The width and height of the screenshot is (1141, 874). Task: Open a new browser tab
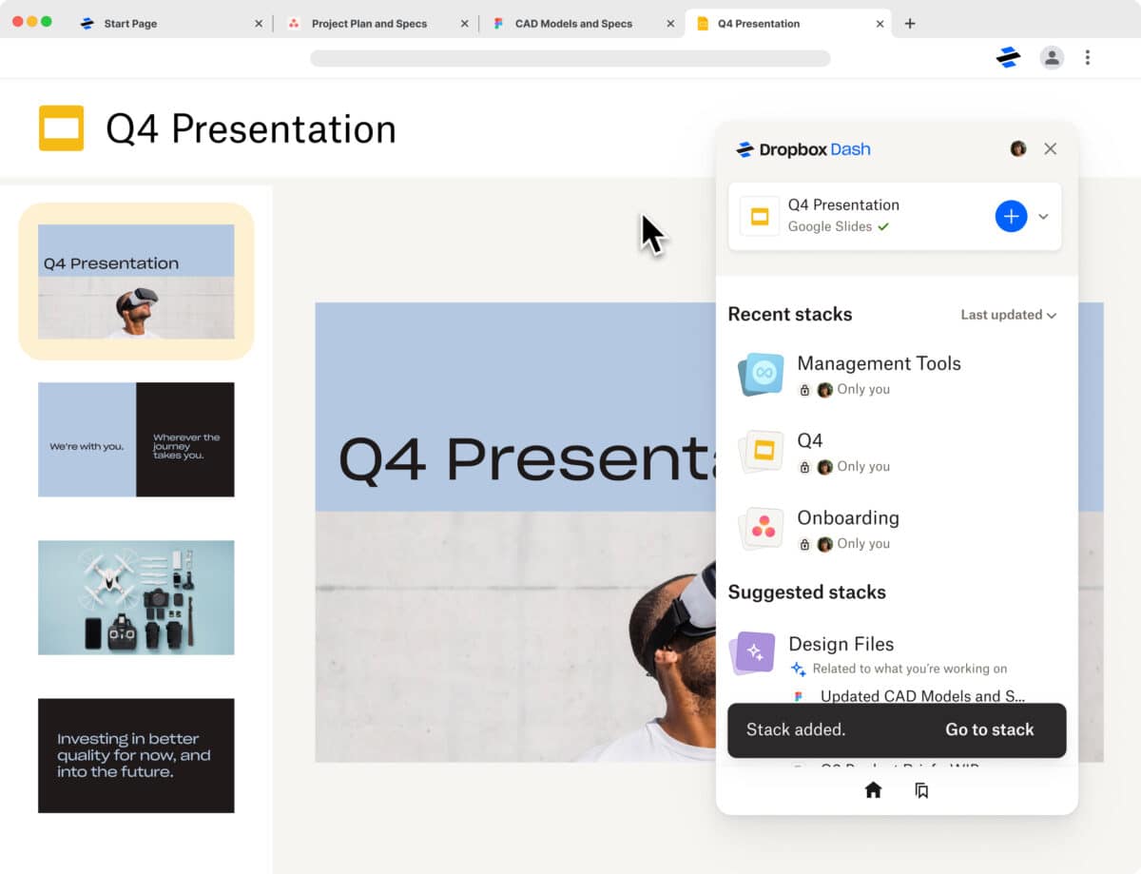pyautogui.click(x=910, y=24)
